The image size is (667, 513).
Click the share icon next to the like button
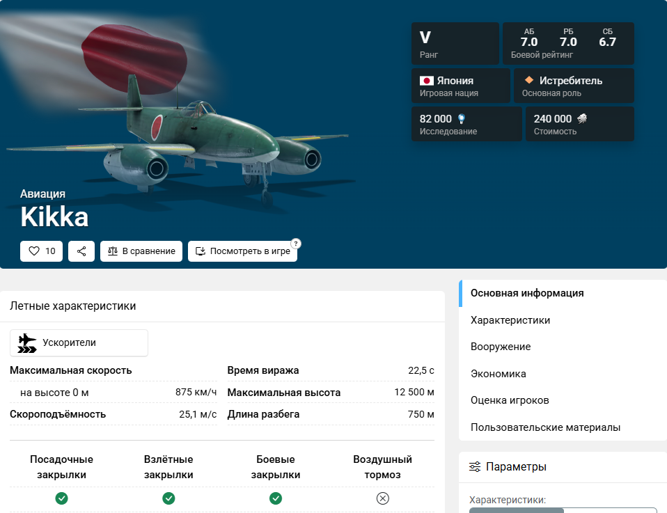tap(81, 251)
